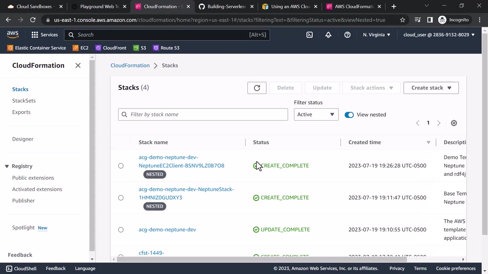This screenshot has width=488, height=274.
Task: Open the Filter status dropdown
Action: click(316, 114)
